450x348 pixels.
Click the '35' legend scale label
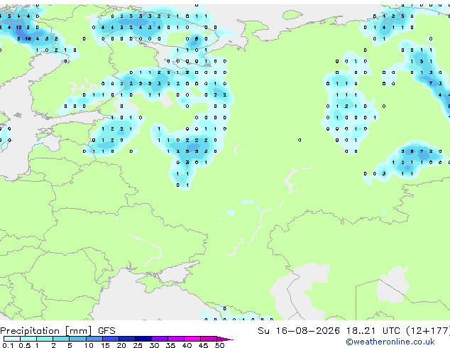pos(170,345)
